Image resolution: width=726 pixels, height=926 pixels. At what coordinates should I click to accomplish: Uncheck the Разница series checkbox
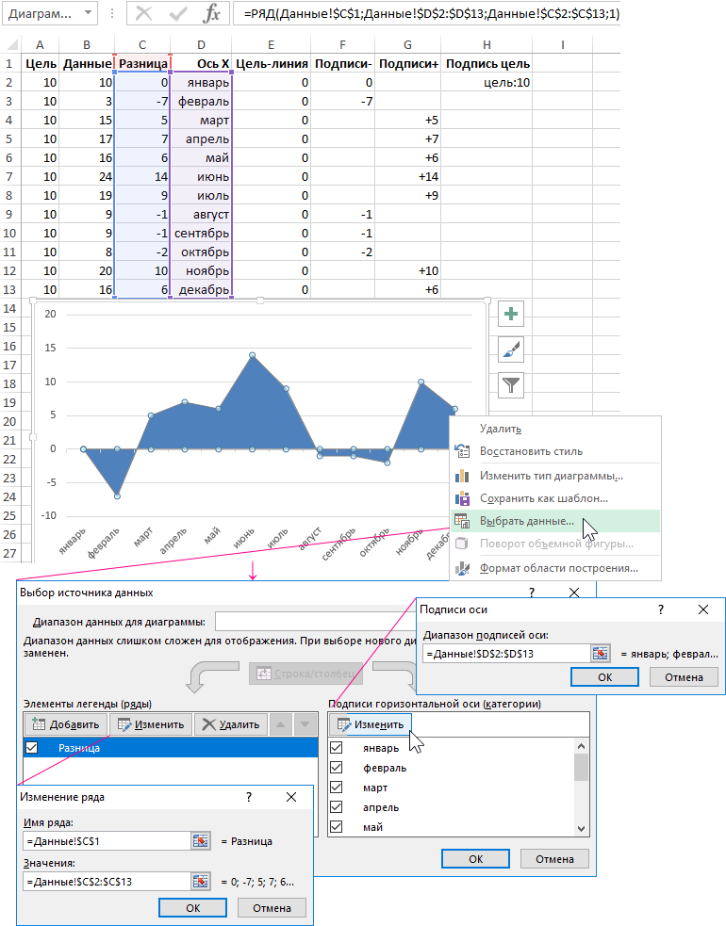(x=34, y=748)
